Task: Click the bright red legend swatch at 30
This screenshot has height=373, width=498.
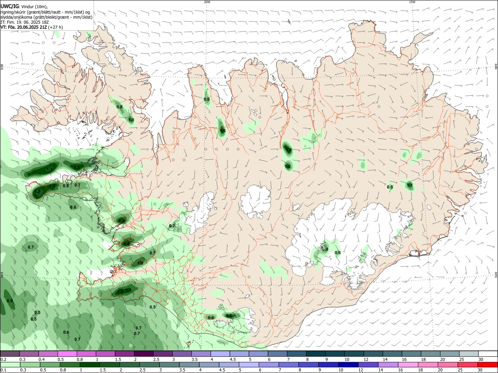Action: coord(487,365)
